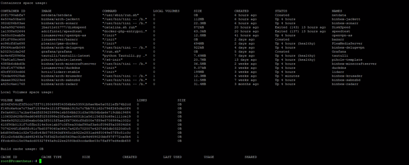Click the LINKS column header

tap(142, 100)
